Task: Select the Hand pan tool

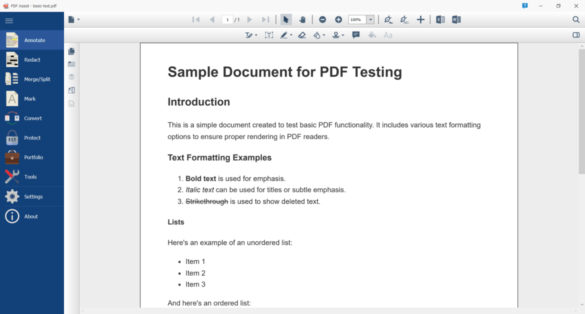Action: click(x=302, y=19)
